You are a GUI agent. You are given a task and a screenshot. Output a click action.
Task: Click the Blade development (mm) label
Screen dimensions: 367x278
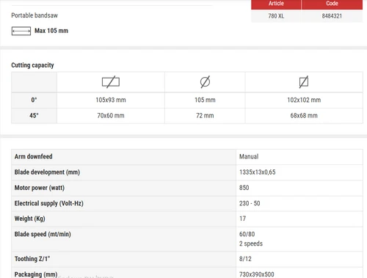pos(47,172)
